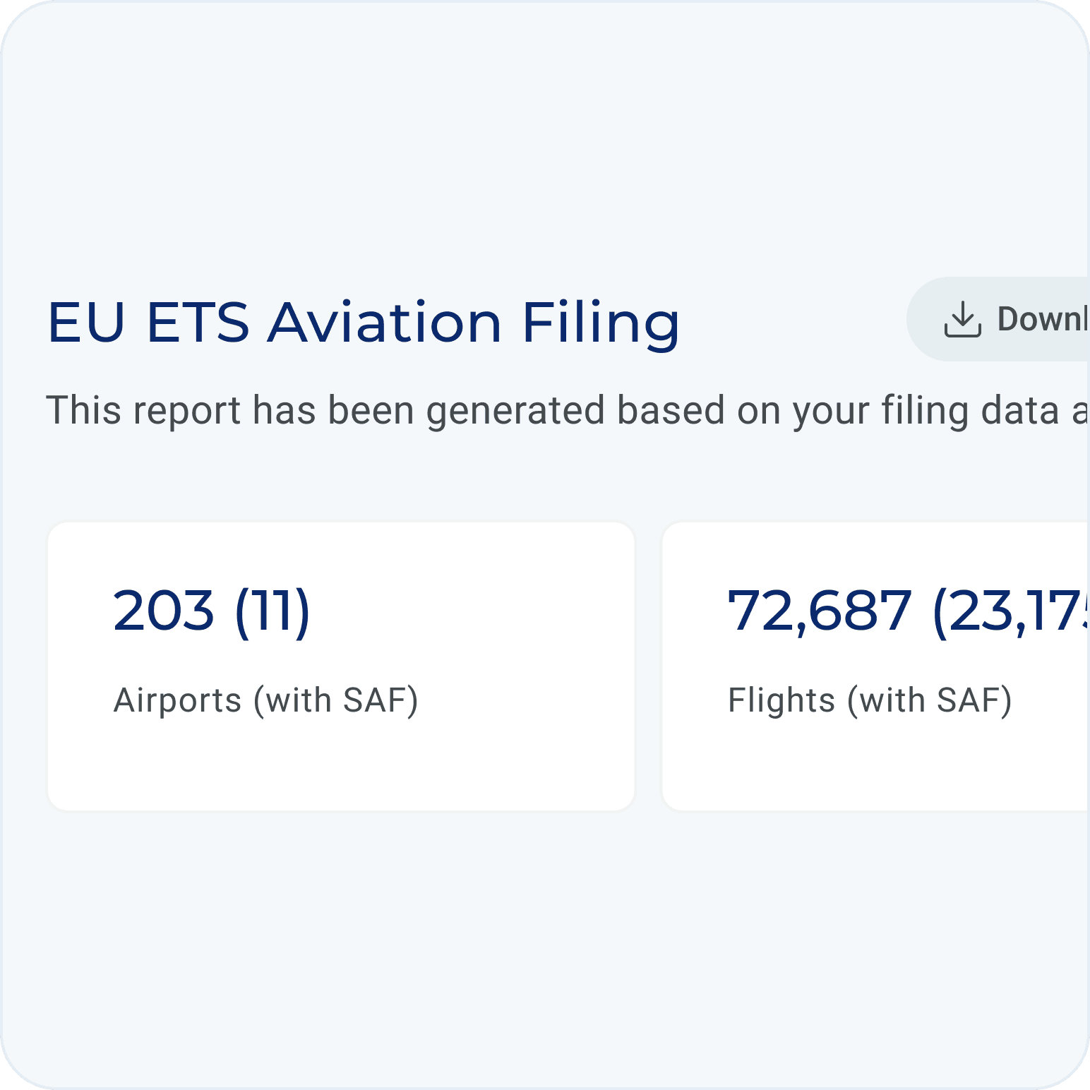Click the EU text in the page title
The image size is (1090, 1090).
tap(86, 323)
